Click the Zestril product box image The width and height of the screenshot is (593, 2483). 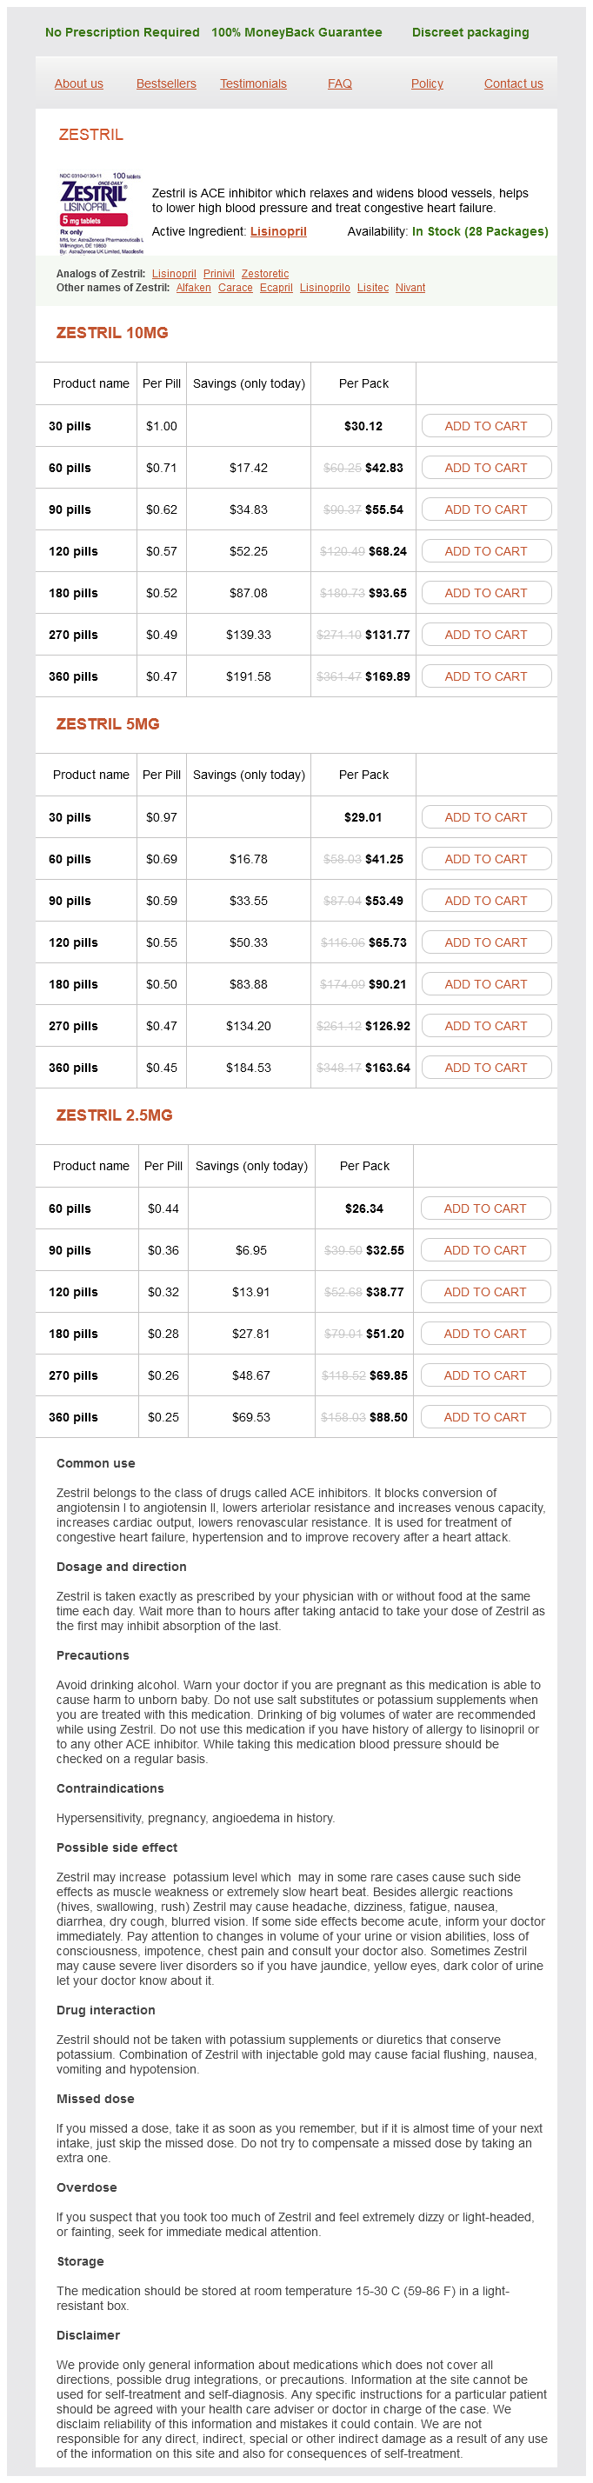coord(100,212)
